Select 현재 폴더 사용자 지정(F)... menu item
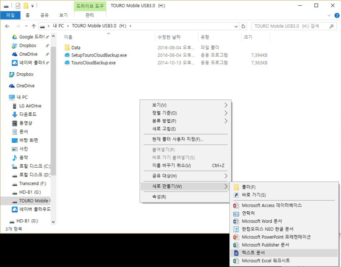This screenshot has height=267, width=341. (x=186, y=139)
